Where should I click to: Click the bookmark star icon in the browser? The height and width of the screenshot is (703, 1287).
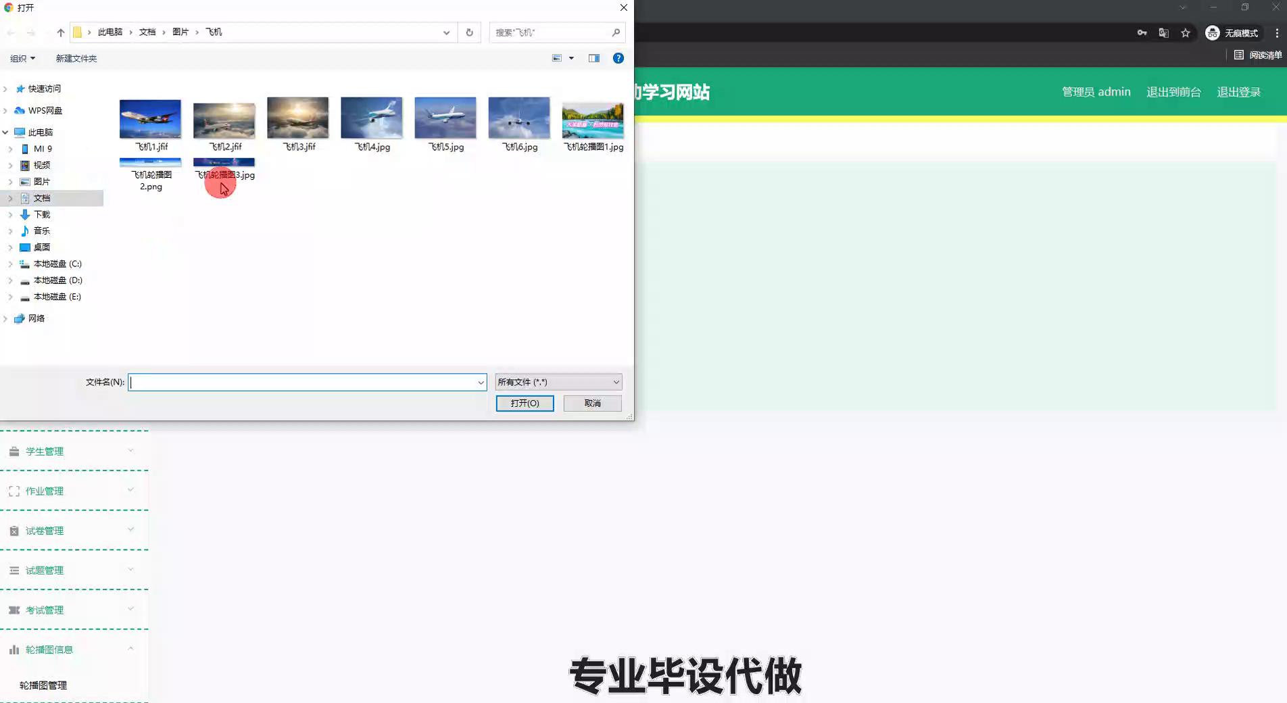pos(1185,33)
